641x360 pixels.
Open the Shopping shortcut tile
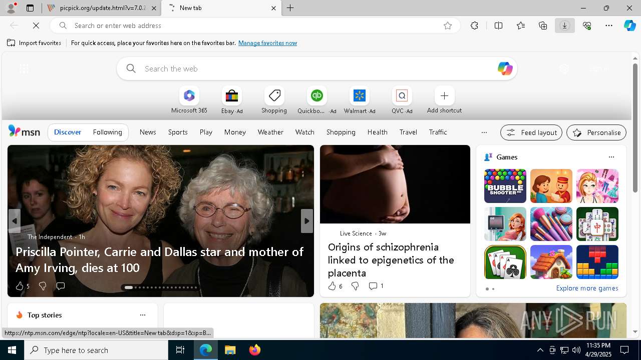click(274, 100)
